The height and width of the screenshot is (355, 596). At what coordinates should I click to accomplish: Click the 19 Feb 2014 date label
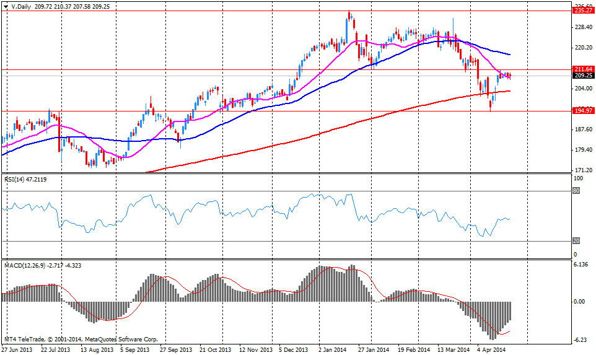[x=414, y=349]
